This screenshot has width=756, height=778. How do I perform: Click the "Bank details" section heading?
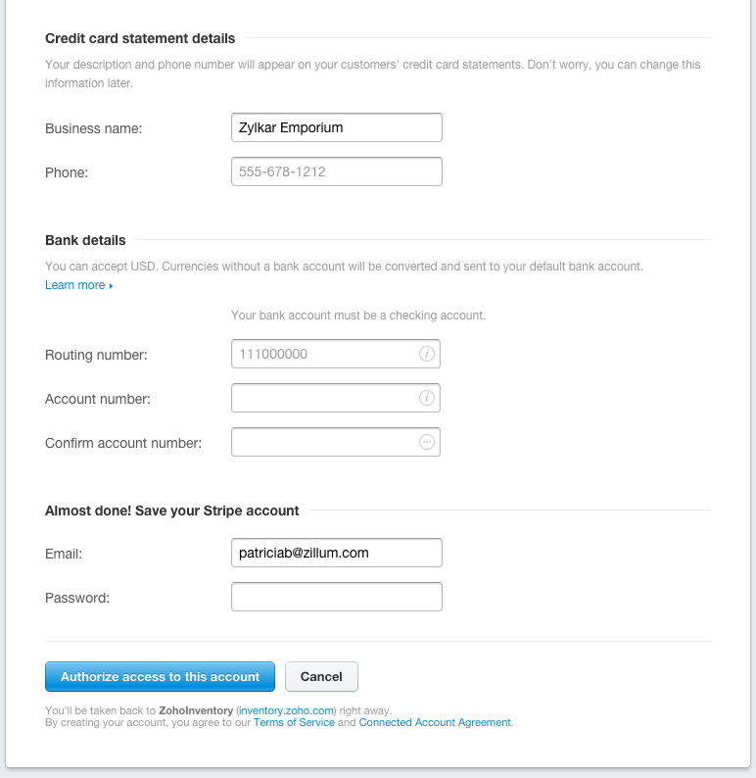click(85, 240)
